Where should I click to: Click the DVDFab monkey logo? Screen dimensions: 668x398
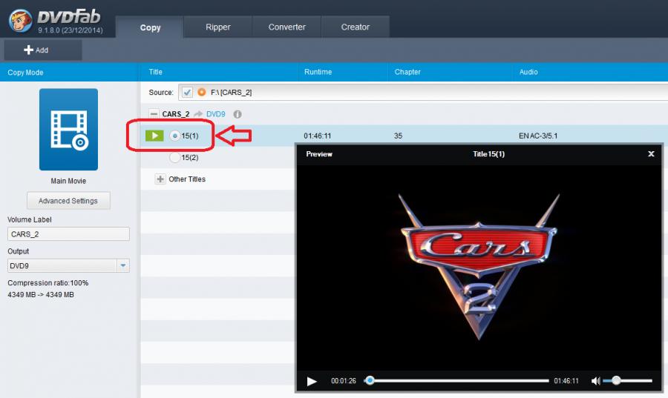(21, 20)
